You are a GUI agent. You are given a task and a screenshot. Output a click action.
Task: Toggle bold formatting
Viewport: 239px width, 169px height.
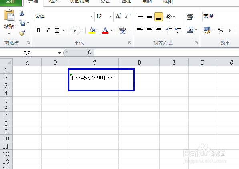coord(38,30)
